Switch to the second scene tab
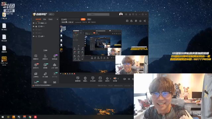Screen dimensions: 212x119 coord(45,19)
